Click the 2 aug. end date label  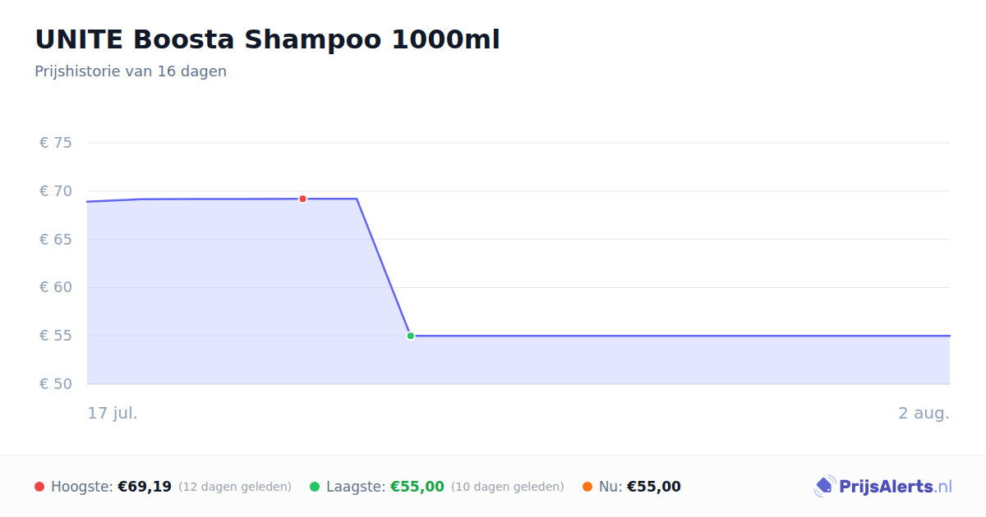click(924, 413)
